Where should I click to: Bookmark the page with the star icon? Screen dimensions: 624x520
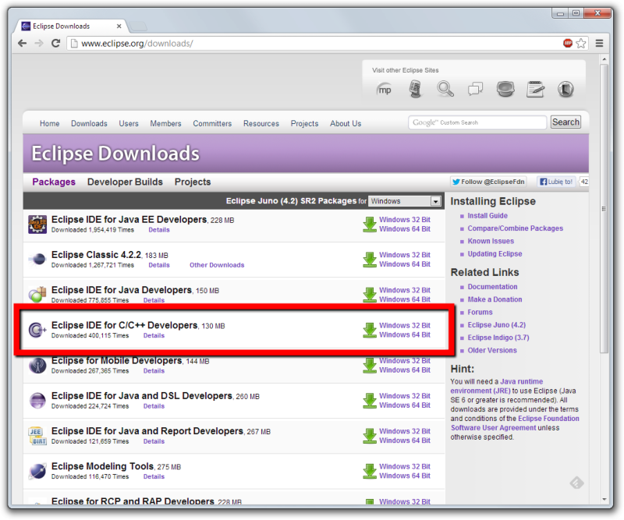tap(581, 43)
